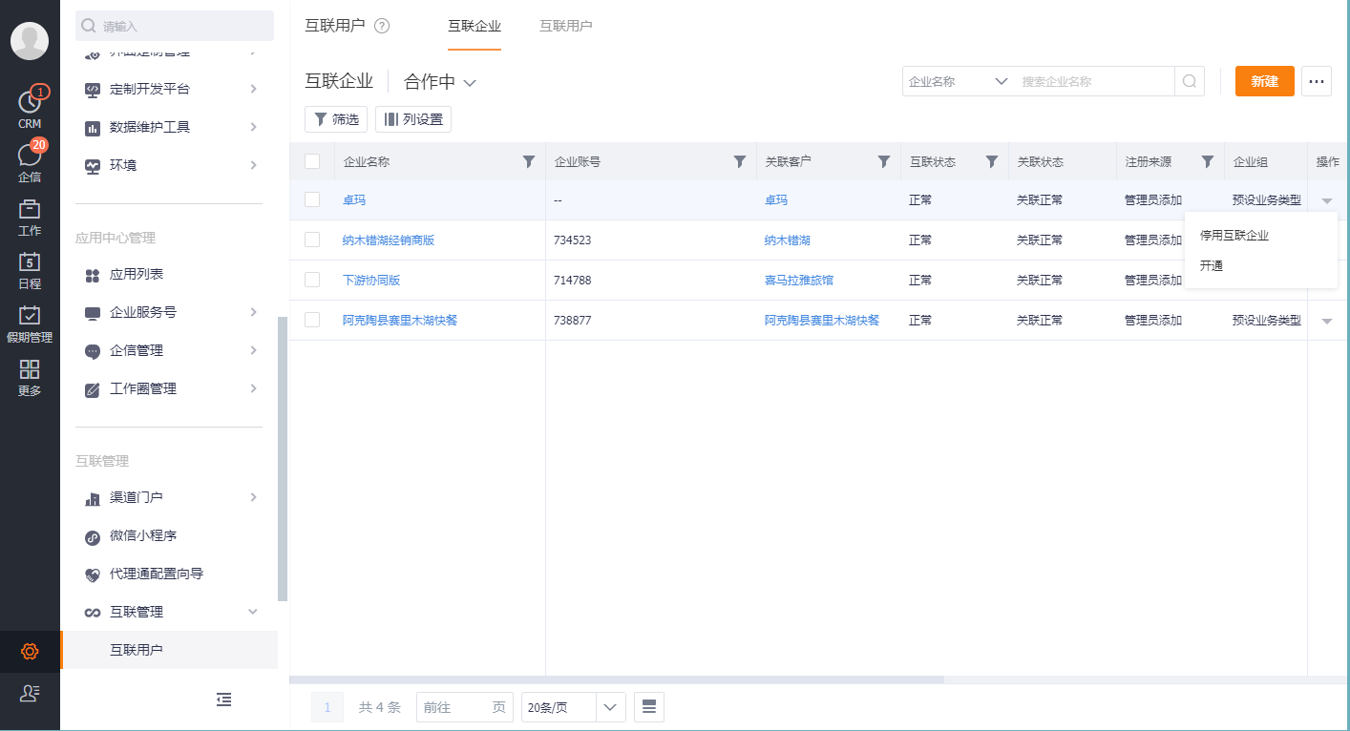The image size is (1350, 731).
Task: Click the 前往 page number input
Action: pos(465,707)
